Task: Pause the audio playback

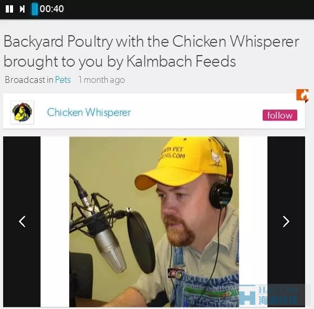Action: pyautogui.click(x=9, y=9)
